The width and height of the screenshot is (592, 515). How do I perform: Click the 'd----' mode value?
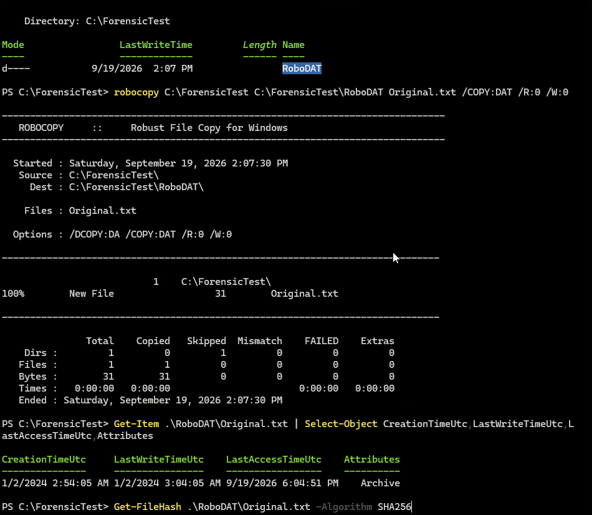pyautogui.click(x=16, y=69)
